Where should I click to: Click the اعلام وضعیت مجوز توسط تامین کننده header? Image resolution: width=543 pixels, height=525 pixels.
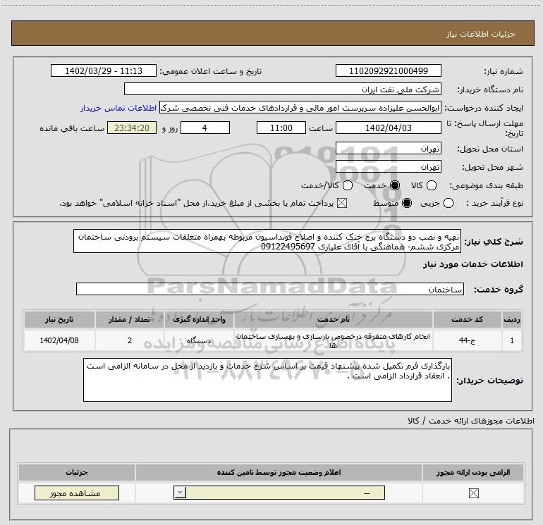point(279,472)
